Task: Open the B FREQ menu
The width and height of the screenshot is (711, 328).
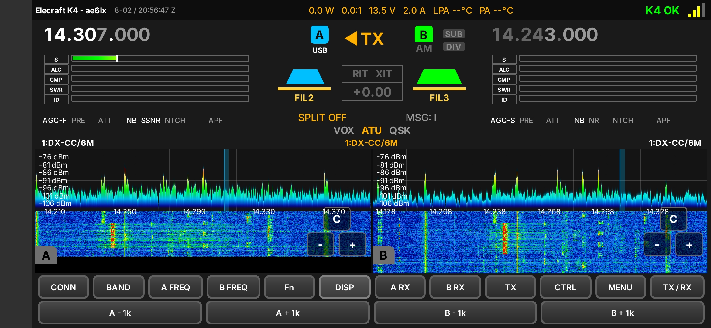Action: [233, 287]
